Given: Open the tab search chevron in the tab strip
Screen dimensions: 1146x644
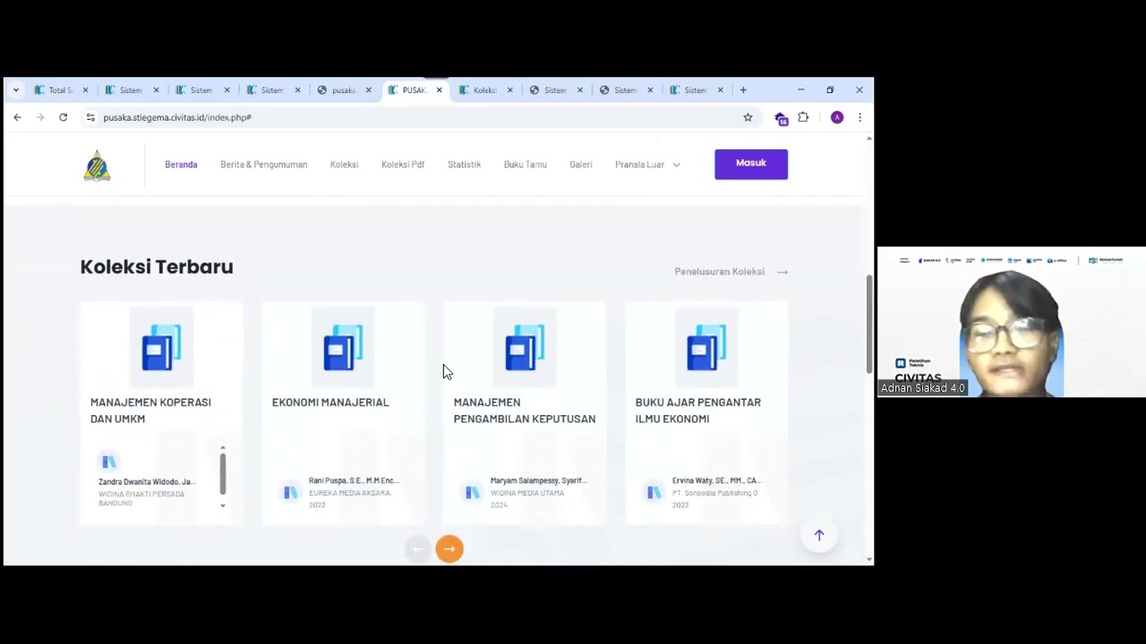Looking at the screenshot, I should click(x=15, y=89).
